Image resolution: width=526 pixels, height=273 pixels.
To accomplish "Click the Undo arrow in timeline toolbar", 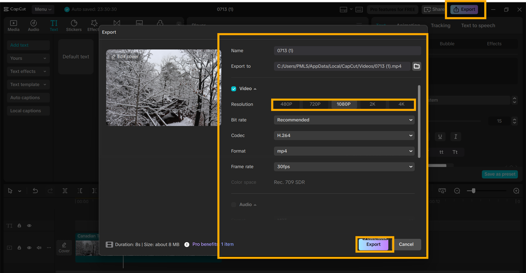I will point(35,191).
